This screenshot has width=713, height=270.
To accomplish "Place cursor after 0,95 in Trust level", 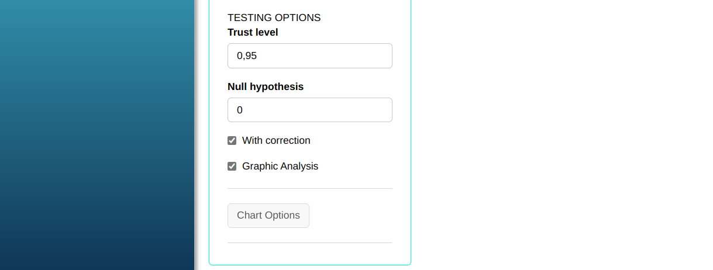I will tap(258, 56).
